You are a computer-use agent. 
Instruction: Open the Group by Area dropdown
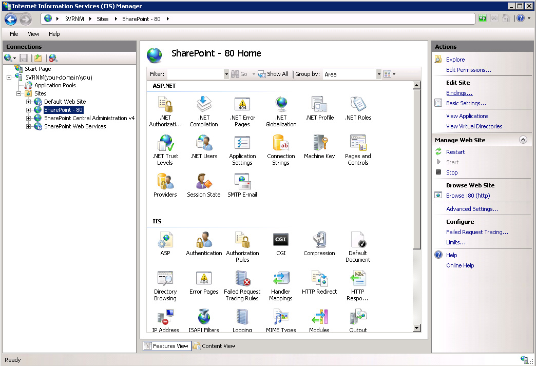(379, 74)
